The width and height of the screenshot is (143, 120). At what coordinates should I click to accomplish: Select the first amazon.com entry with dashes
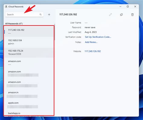29,63
